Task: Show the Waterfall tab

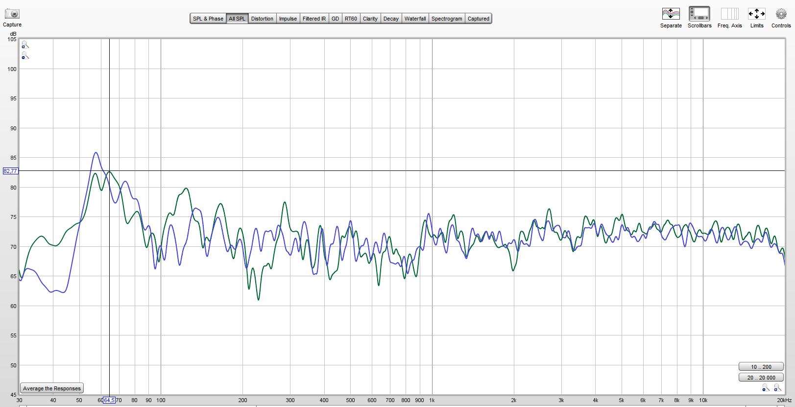Action: point(415,19)
